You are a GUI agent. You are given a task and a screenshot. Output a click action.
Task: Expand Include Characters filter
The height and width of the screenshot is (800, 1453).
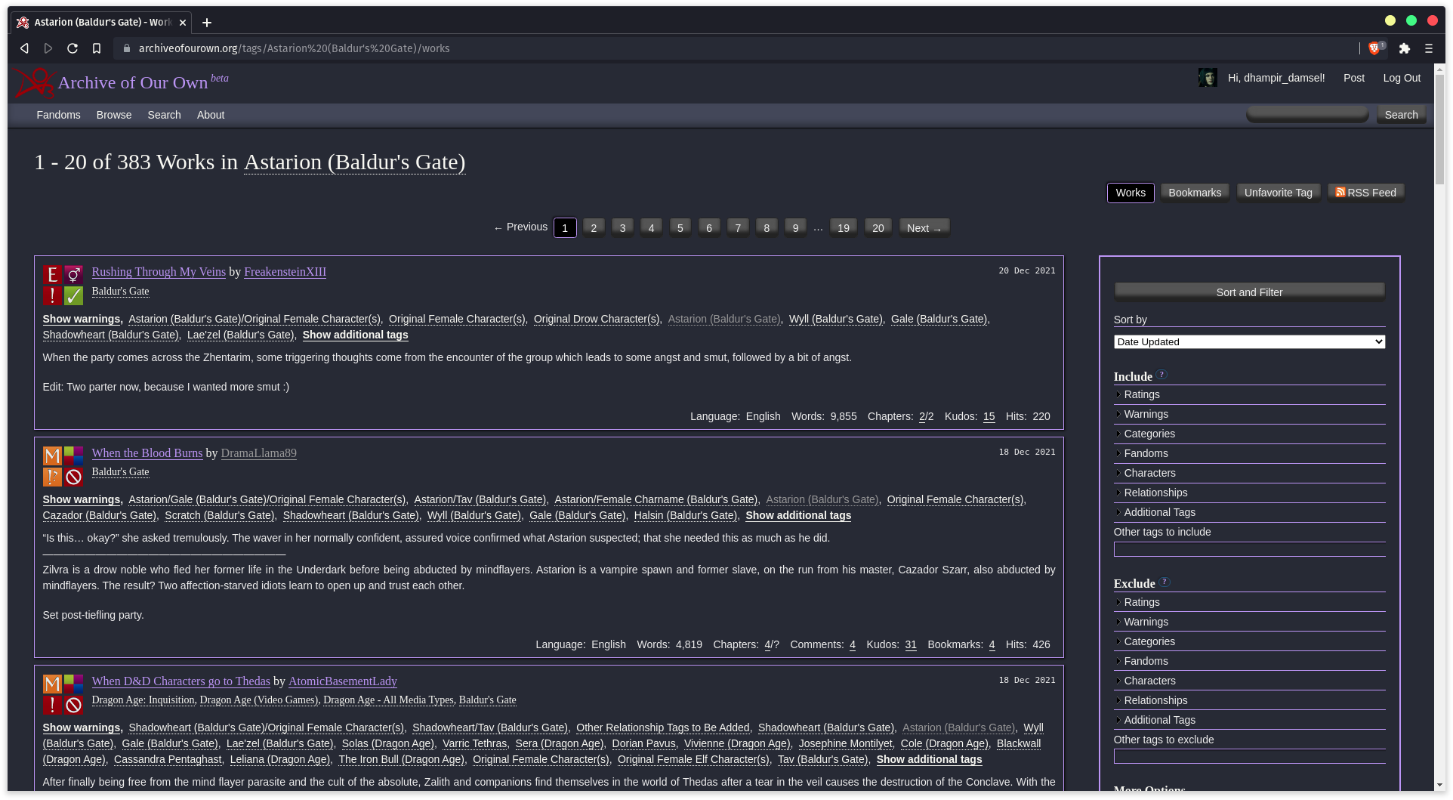point(1249,473)
